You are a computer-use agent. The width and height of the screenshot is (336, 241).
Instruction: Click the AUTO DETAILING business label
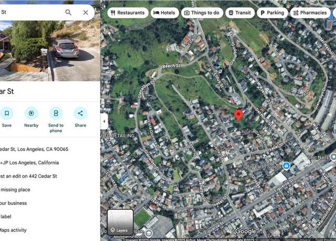pos(118,136)
